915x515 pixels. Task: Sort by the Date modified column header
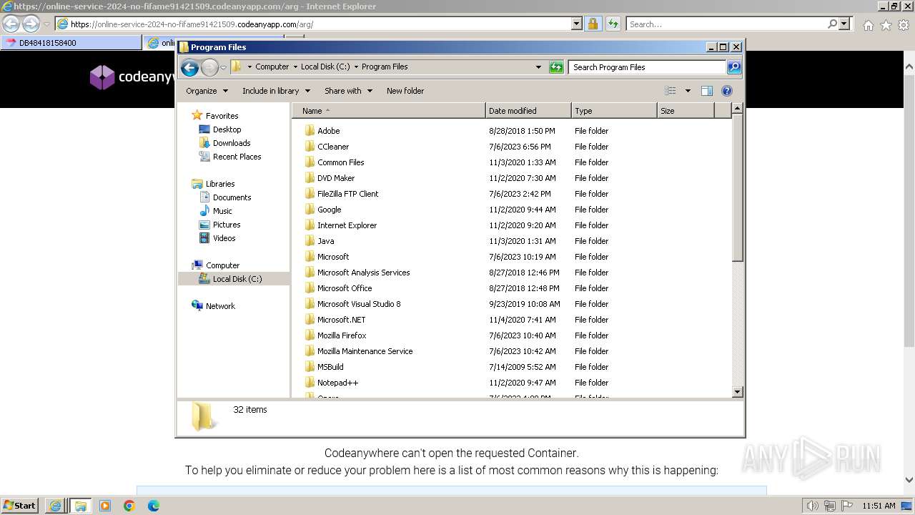click(x=528, y=111)
